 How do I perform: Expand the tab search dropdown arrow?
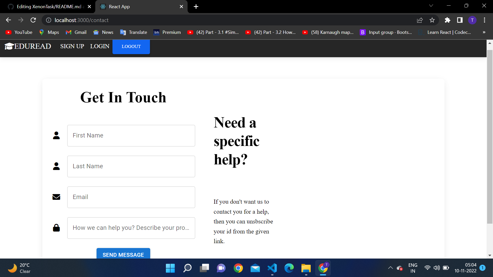click(431, 6)
